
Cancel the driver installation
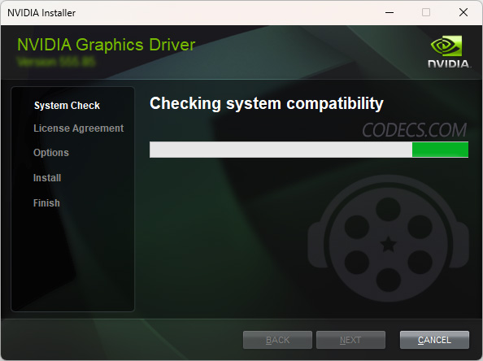pos(434,340)
